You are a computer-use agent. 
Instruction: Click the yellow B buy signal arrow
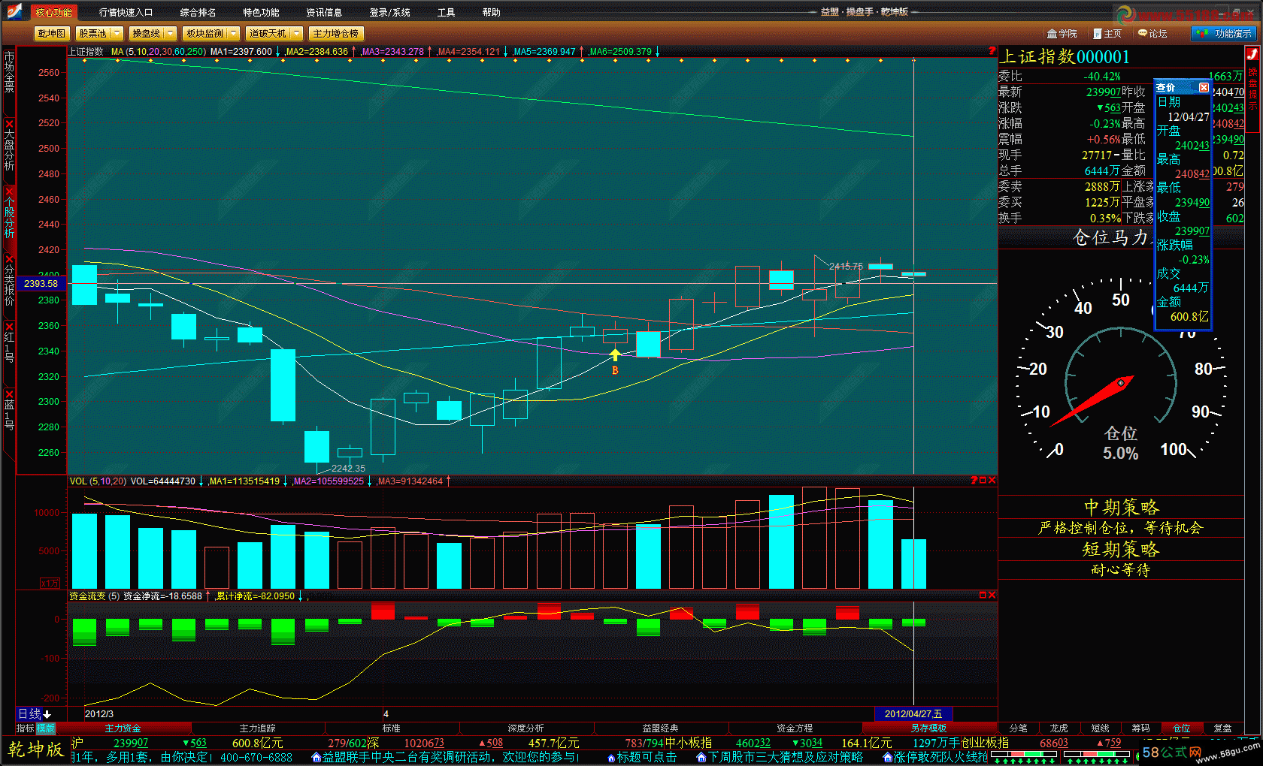(x=615, y=355)
